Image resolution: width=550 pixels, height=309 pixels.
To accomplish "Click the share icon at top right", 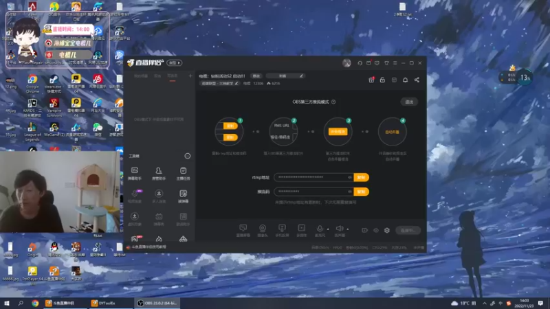I will 417,80.
